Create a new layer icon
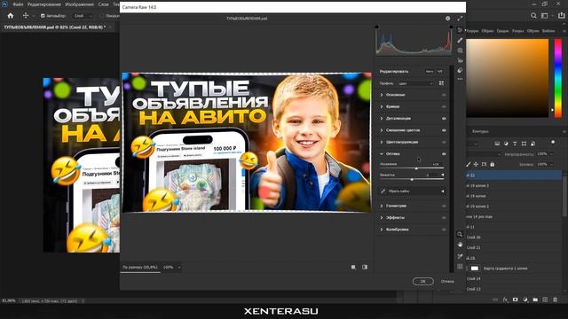 [x=545, y=300]
